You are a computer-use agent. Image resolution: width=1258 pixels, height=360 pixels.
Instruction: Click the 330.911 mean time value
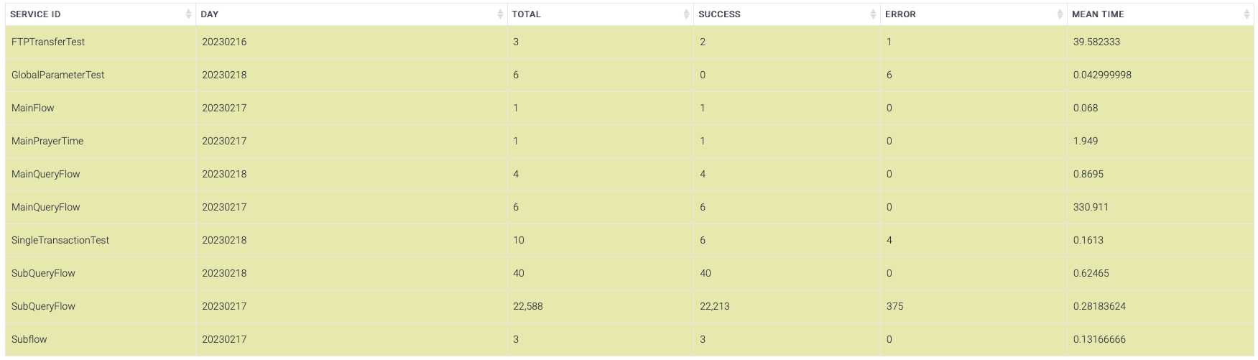pyautogui.click(x=1091, y=207)
